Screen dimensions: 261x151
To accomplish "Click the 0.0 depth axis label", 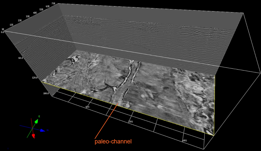I will [x=2, y=32].
